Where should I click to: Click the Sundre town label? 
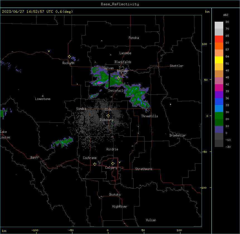pyautogui.click(x=81, y=109)
